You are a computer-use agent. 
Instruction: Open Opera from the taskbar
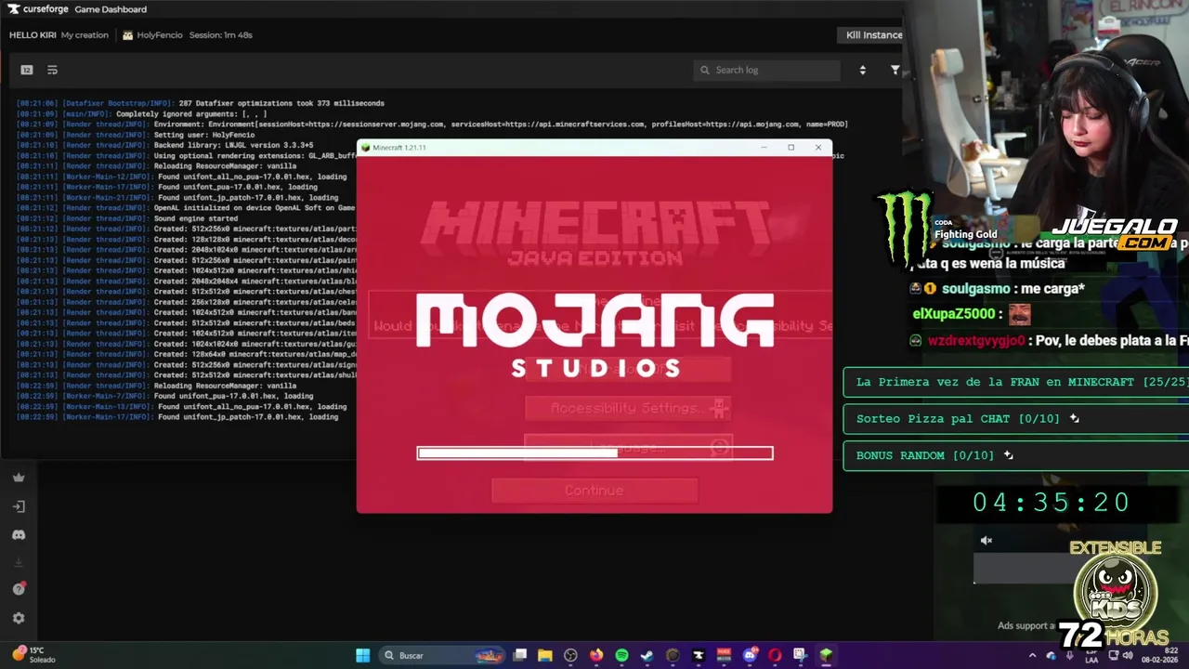(x=775, y=655)
